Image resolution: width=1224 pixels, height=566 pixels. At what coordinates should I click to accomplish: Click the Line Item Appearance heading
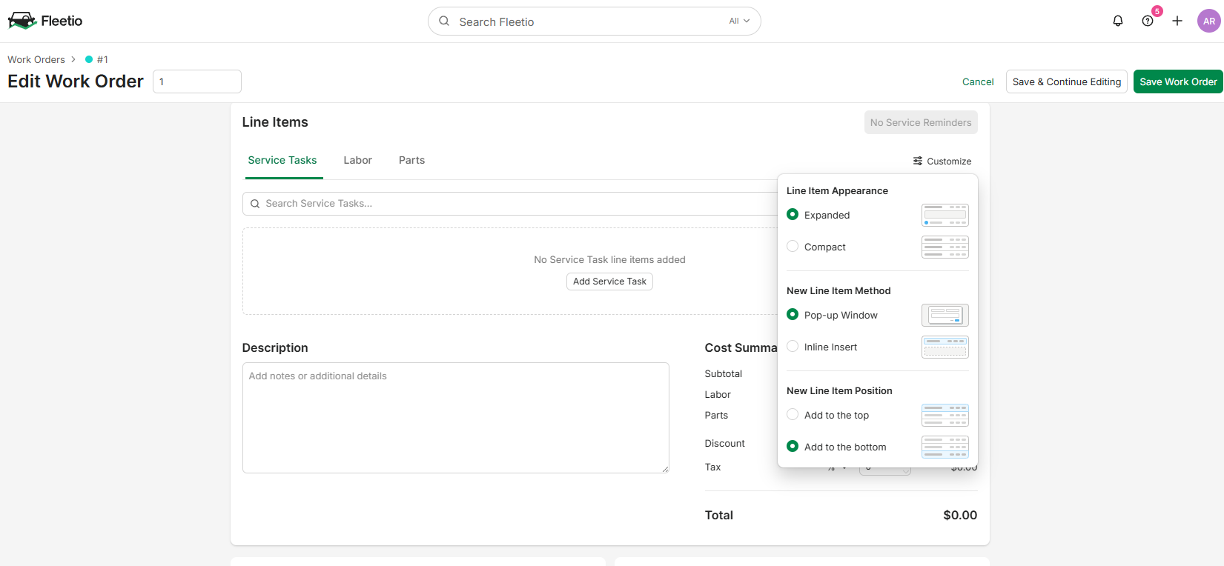click(x=837, y=190)
